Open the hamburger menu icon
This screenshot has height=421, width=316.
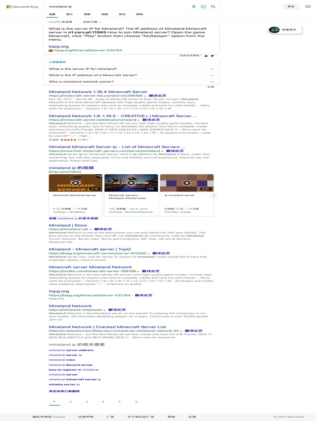(308, 7)
